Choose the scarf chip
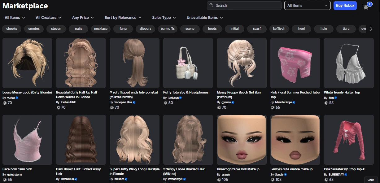380x183 pixels. pos(257,29)
